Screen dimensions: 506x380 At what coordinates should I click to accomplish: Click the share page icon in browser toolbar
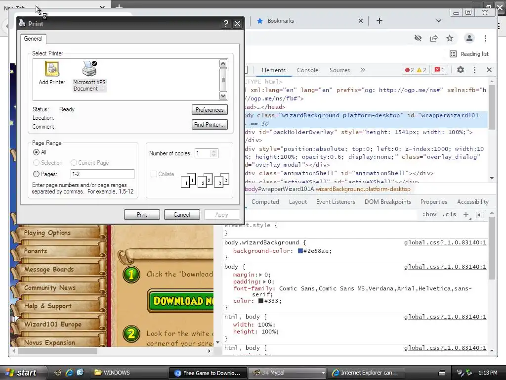434,39
